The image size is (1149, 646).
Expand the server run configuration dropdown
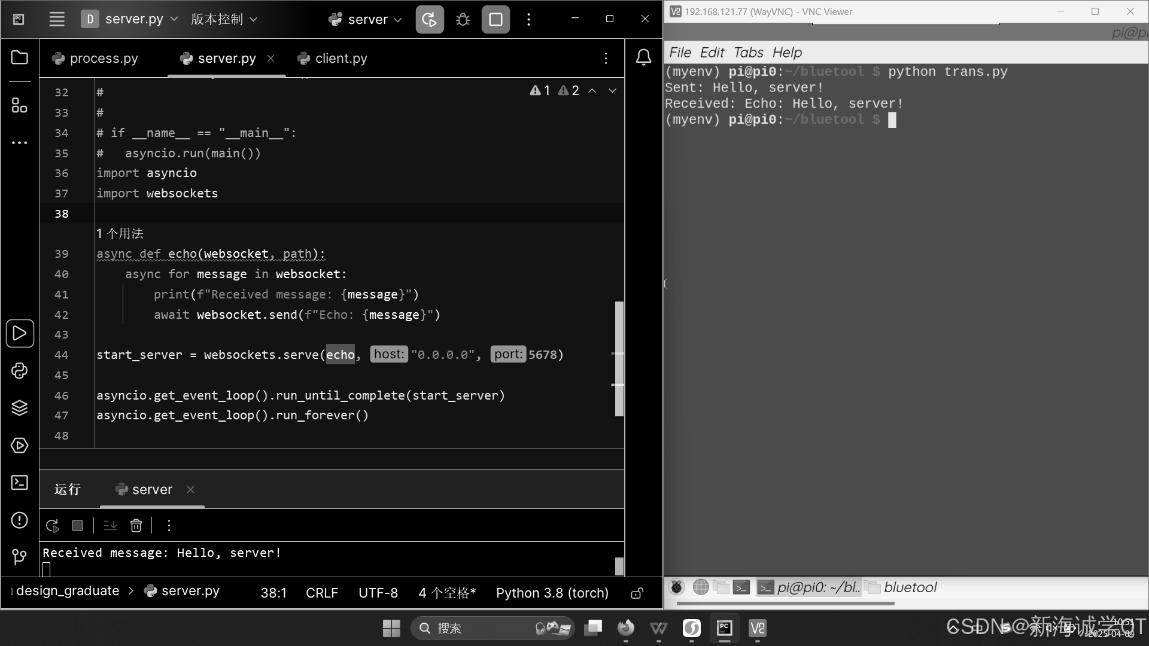(365, 20)
